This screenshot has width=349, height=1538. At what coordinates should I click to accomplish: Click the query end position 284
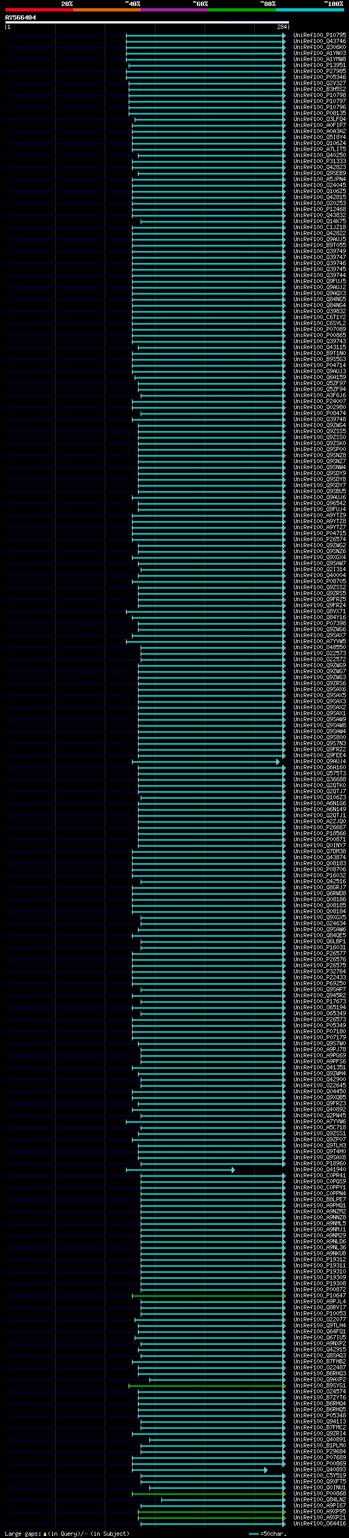point(281,27)
